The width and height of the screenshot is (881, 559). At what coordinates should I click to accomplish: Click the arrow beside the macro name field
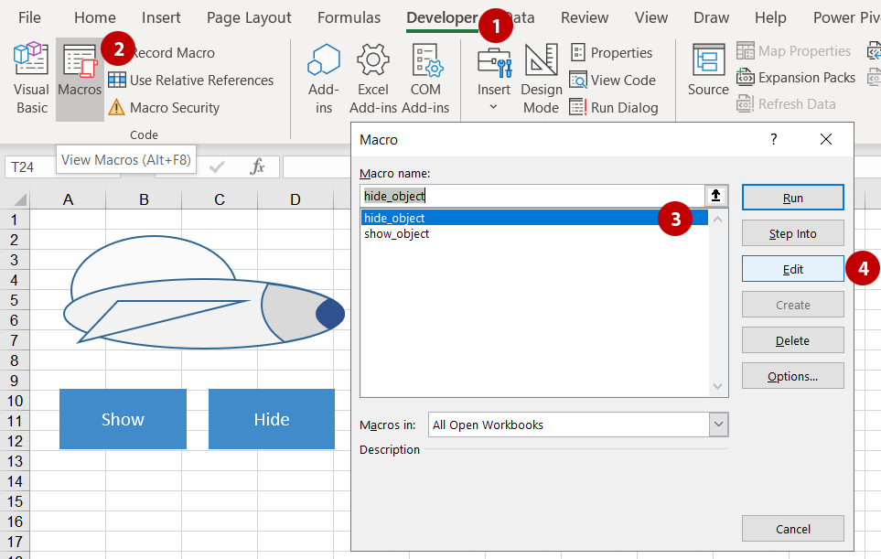tap(716, 196)
